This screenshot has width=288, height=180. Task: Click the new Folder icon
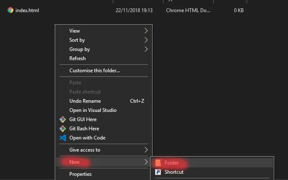158,163
